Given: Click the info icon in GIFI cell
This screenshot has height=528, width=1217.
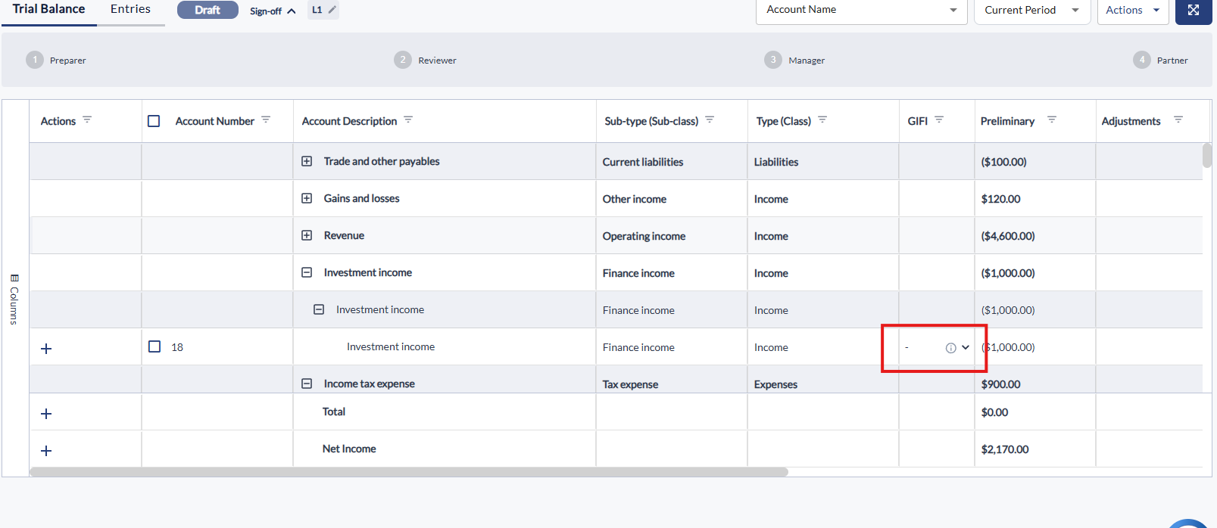Looking at the screenshot, I should 950,348.
